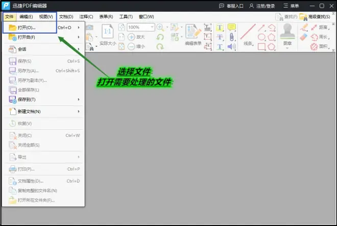This screenshot has height=226, width=337.
Task: Click the binoculars document search icon
Action: [90, 46]
